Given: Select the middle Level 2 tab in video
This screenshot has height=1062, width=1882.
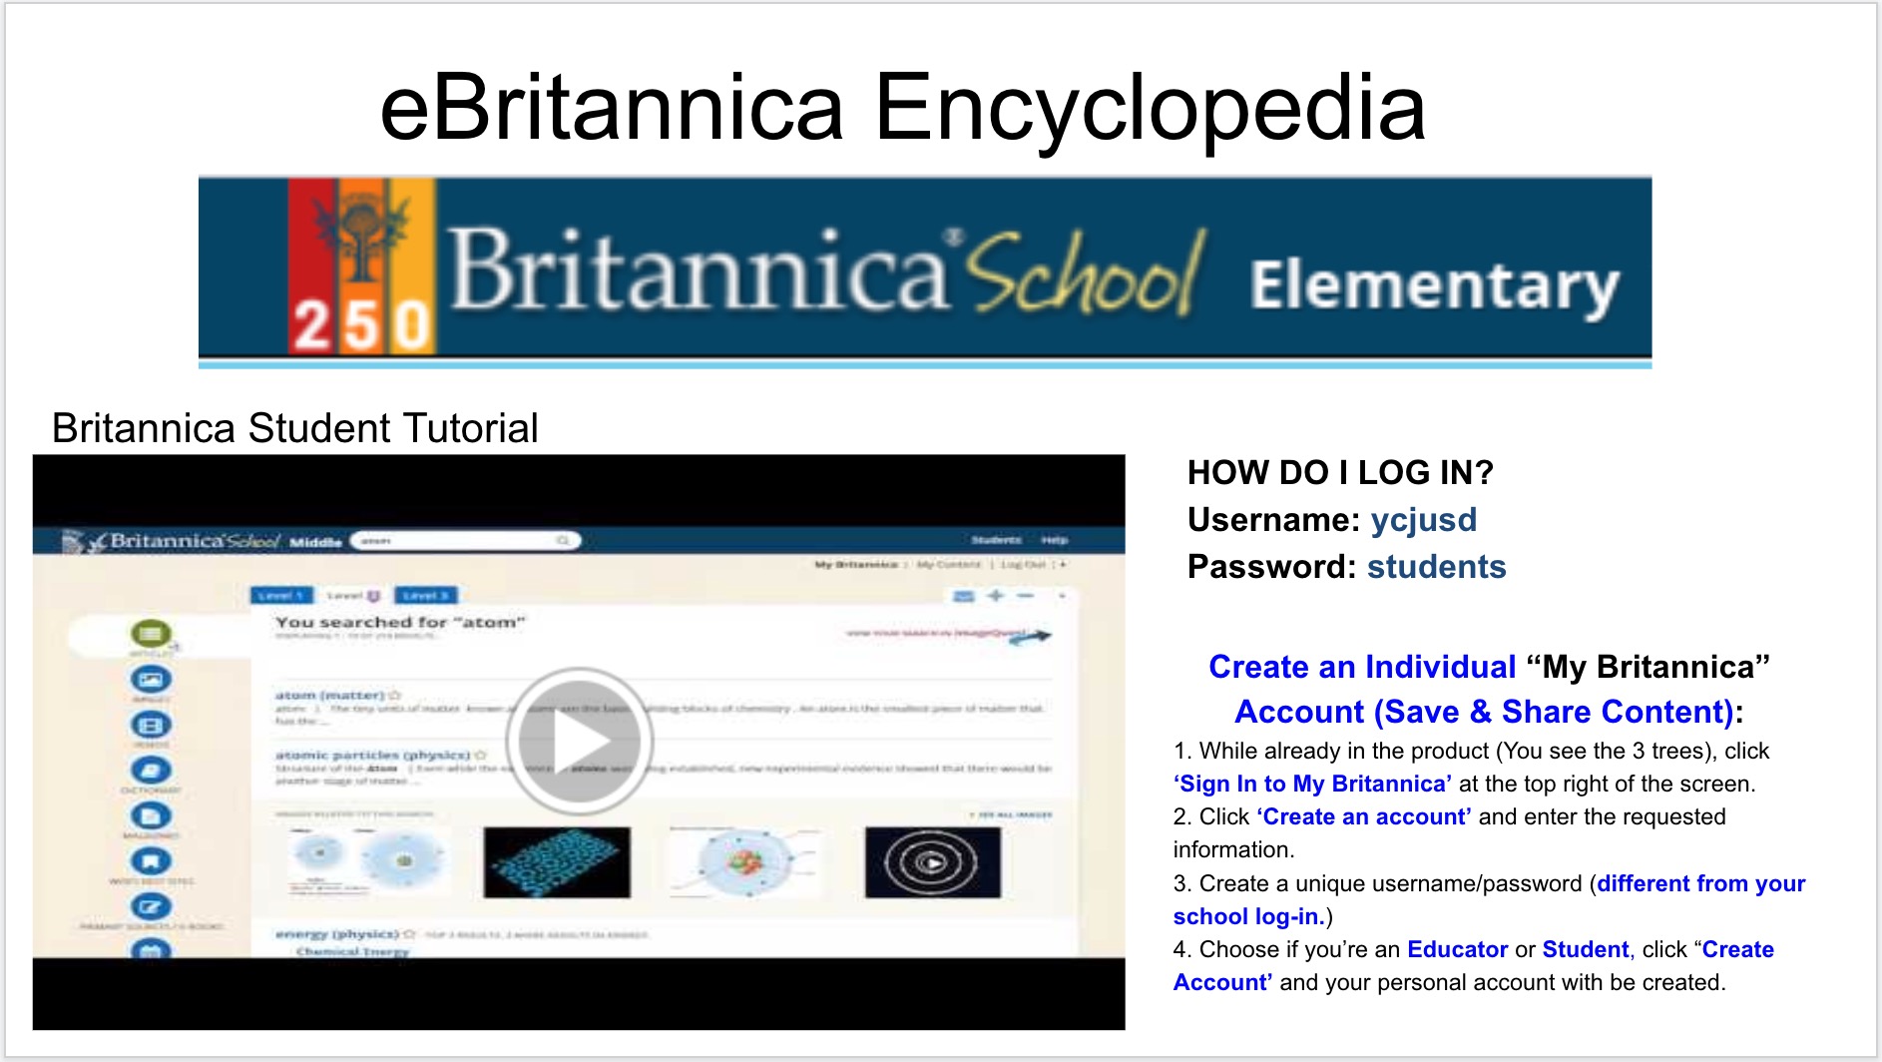Looking at the screenshot, I should click(353, 596).
